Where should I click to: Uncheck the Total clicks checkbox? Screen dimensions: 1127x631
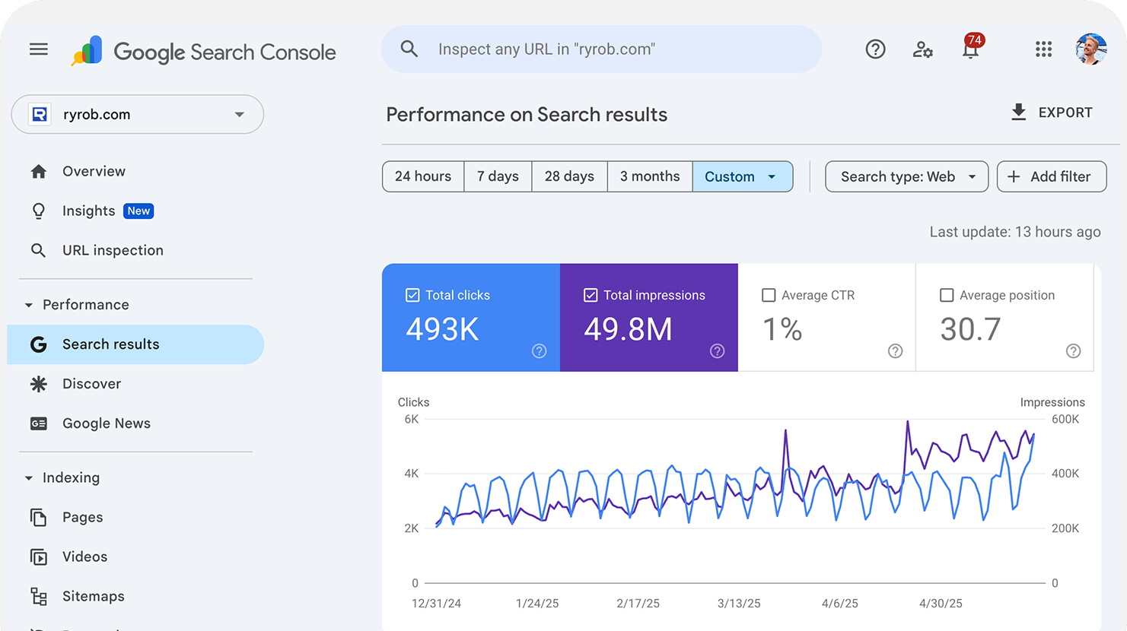click(412, 295)
